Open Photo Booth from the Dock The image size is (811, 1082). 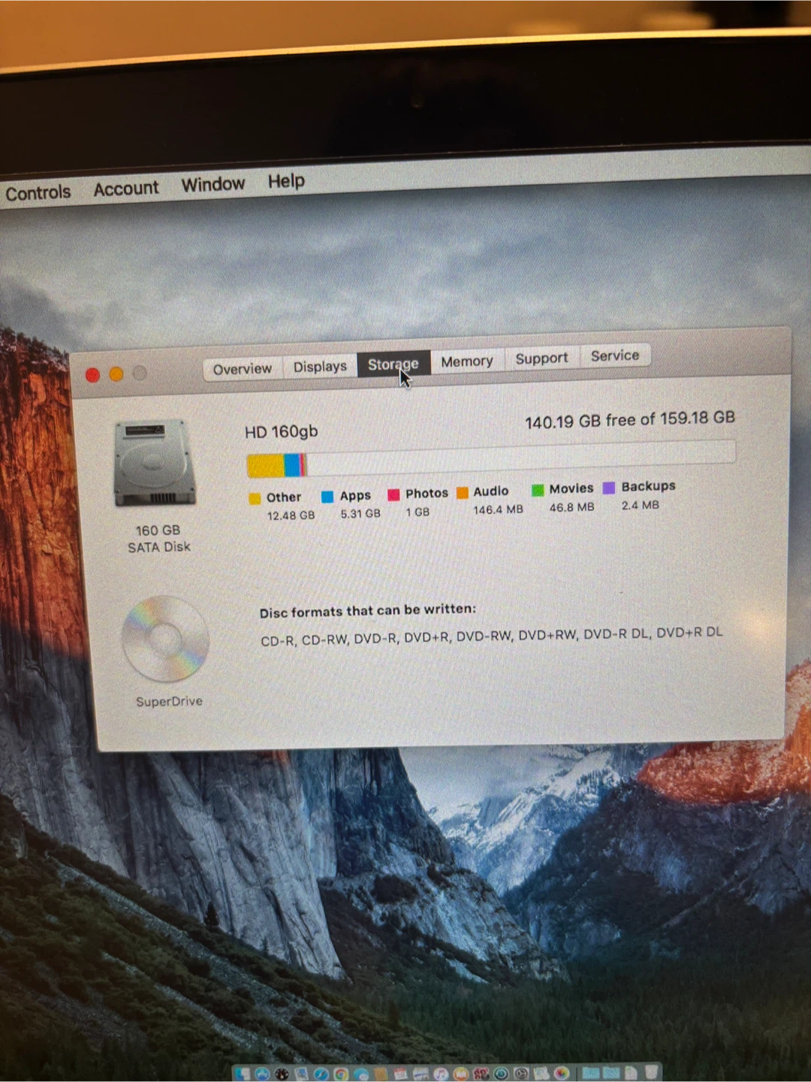[x=481, y=1073]
